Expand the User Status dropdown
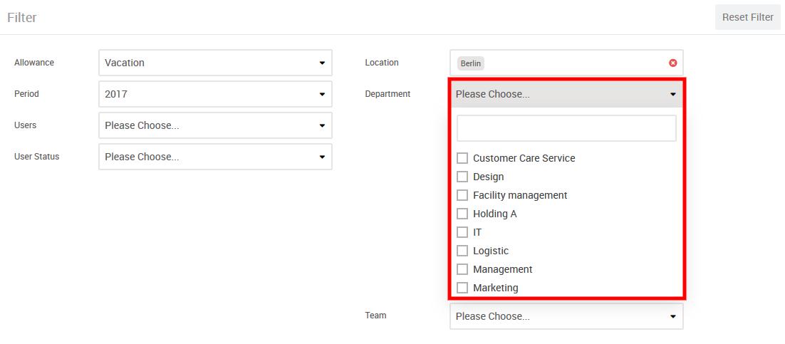 [215, 157]
